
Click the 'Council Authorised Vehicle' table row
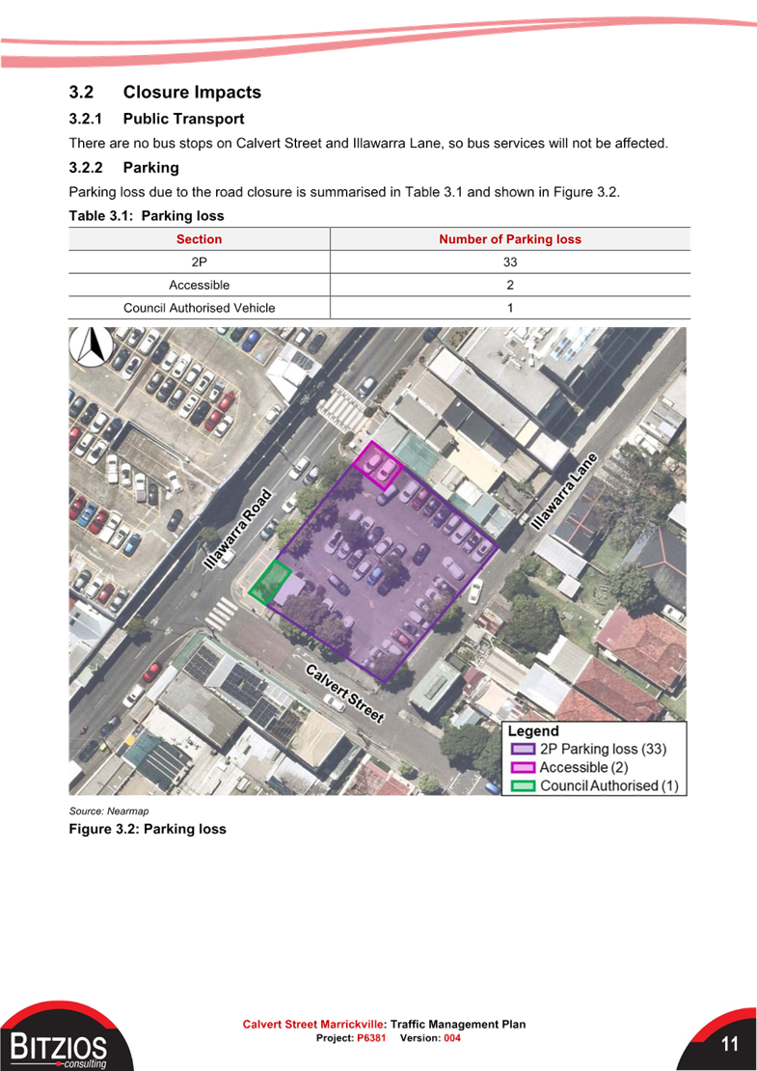click(200, 308)
